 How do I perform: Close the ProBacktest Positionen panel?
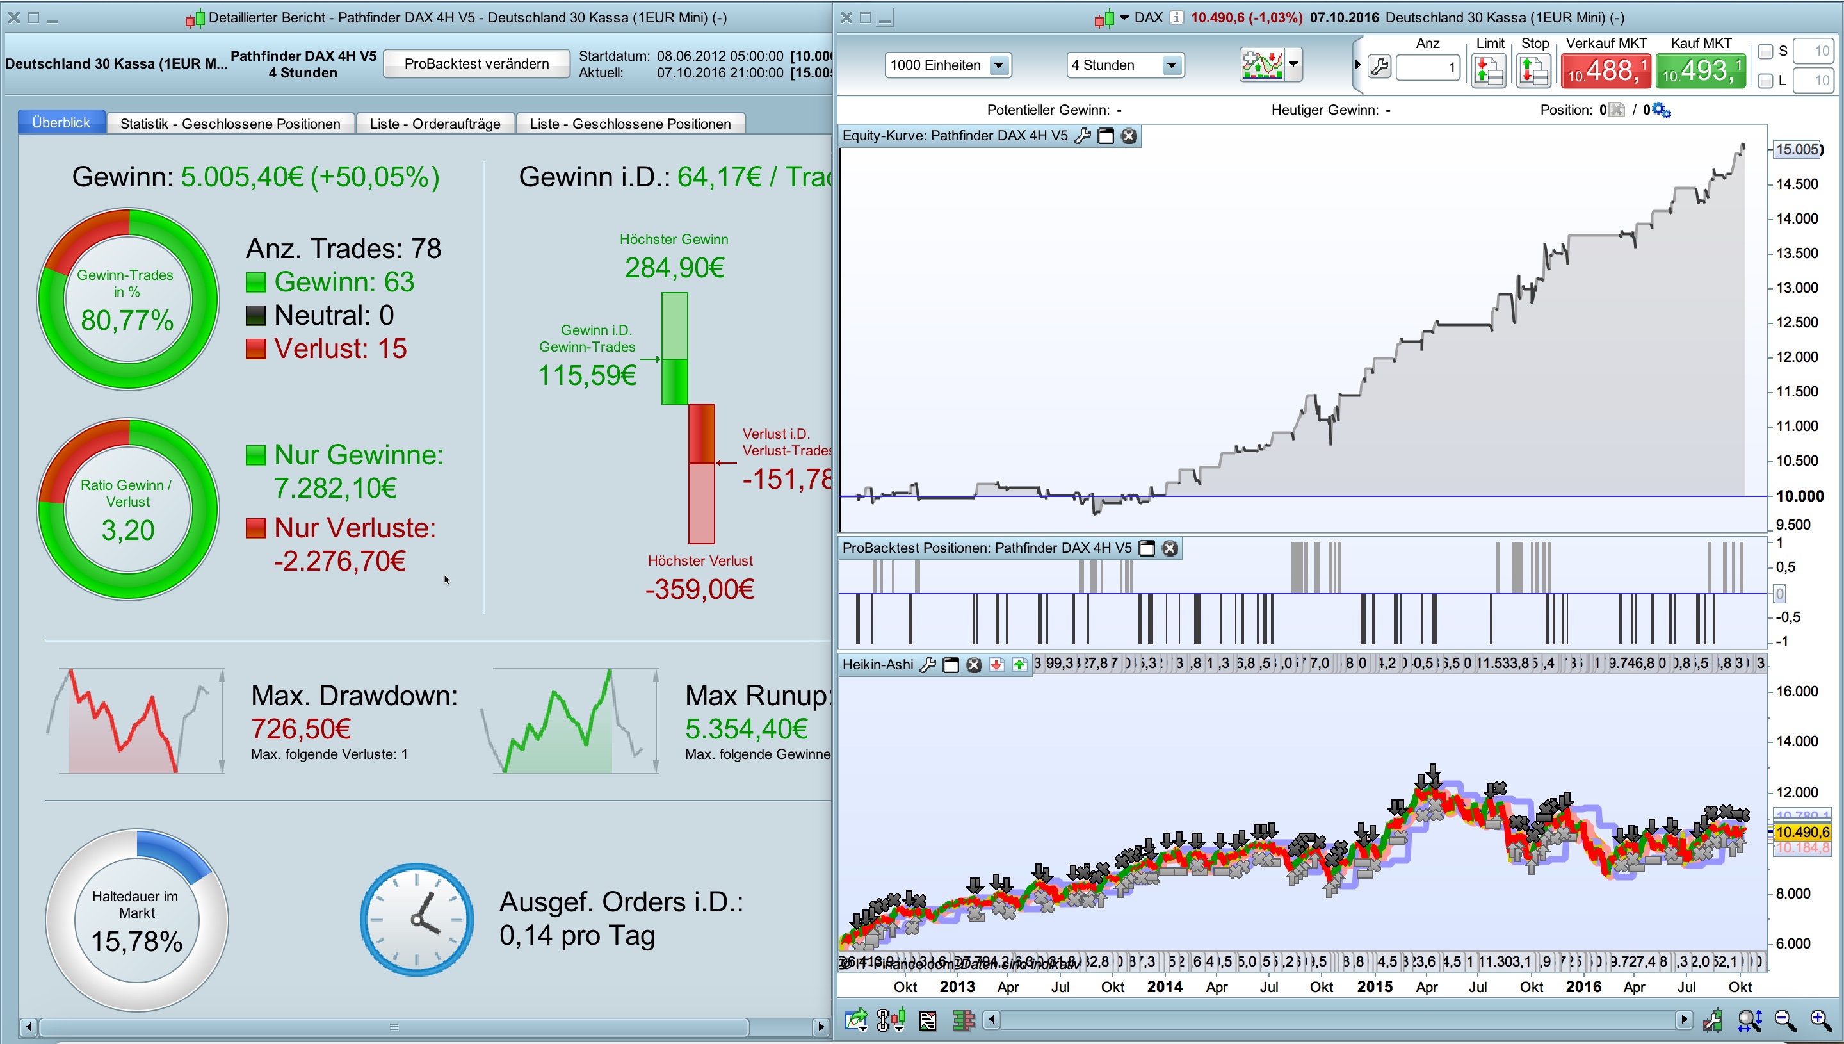1170,548
